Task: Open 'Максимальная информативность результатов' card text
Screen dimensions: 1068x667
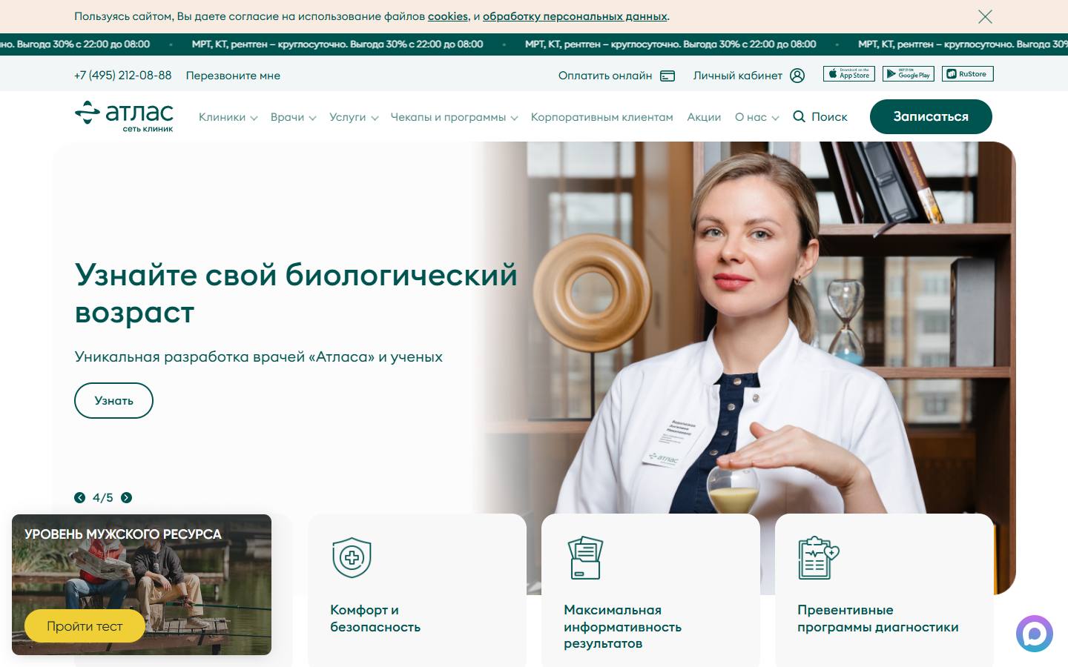Action: pyautogui.click(x=622, y=626)
